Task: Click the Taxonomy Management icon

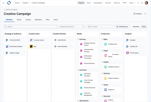Action: (x=81, y=94)
